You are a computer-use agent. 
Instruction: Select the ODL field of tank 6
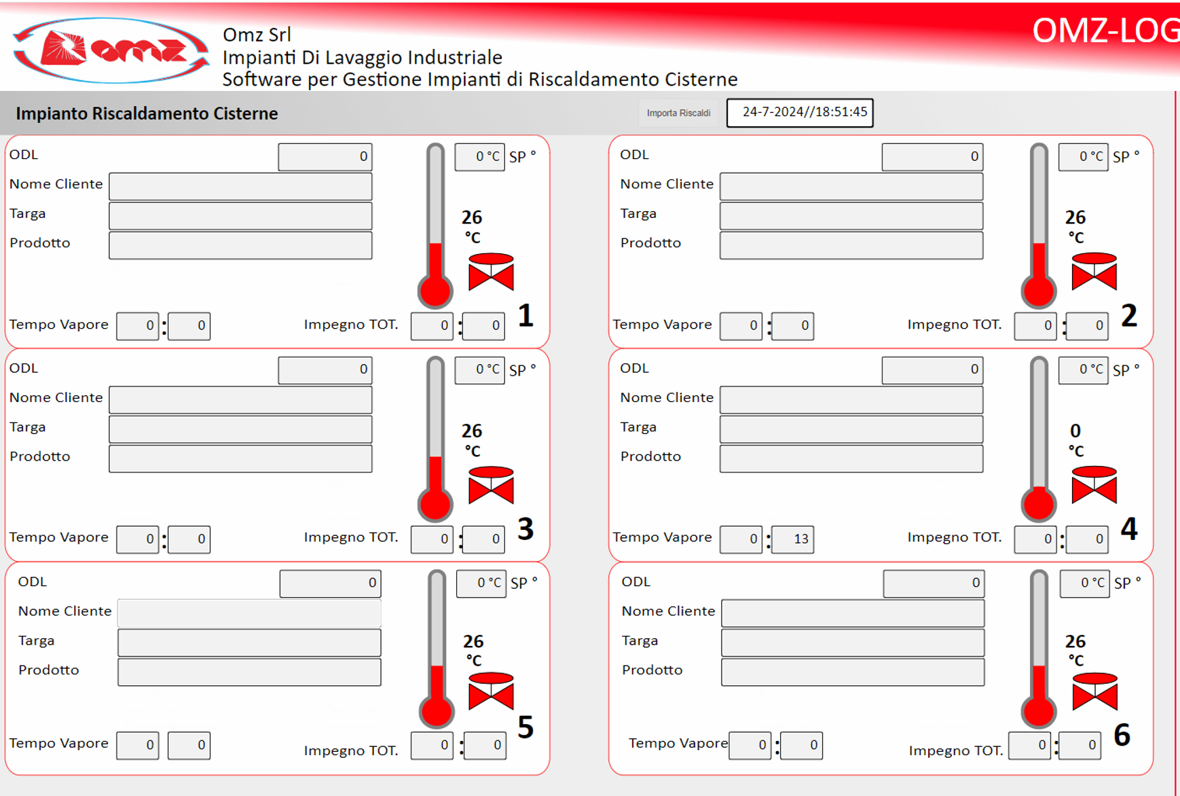934,583
